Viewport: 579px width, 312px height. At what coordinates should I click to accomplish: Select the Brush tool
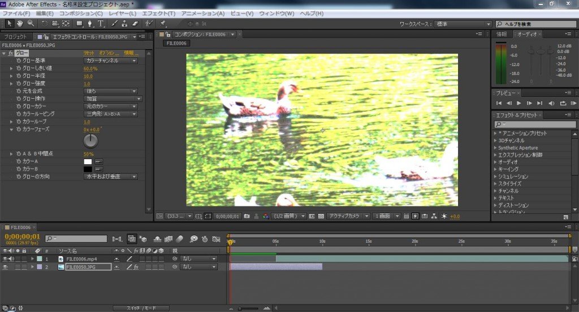pos(114,24)
